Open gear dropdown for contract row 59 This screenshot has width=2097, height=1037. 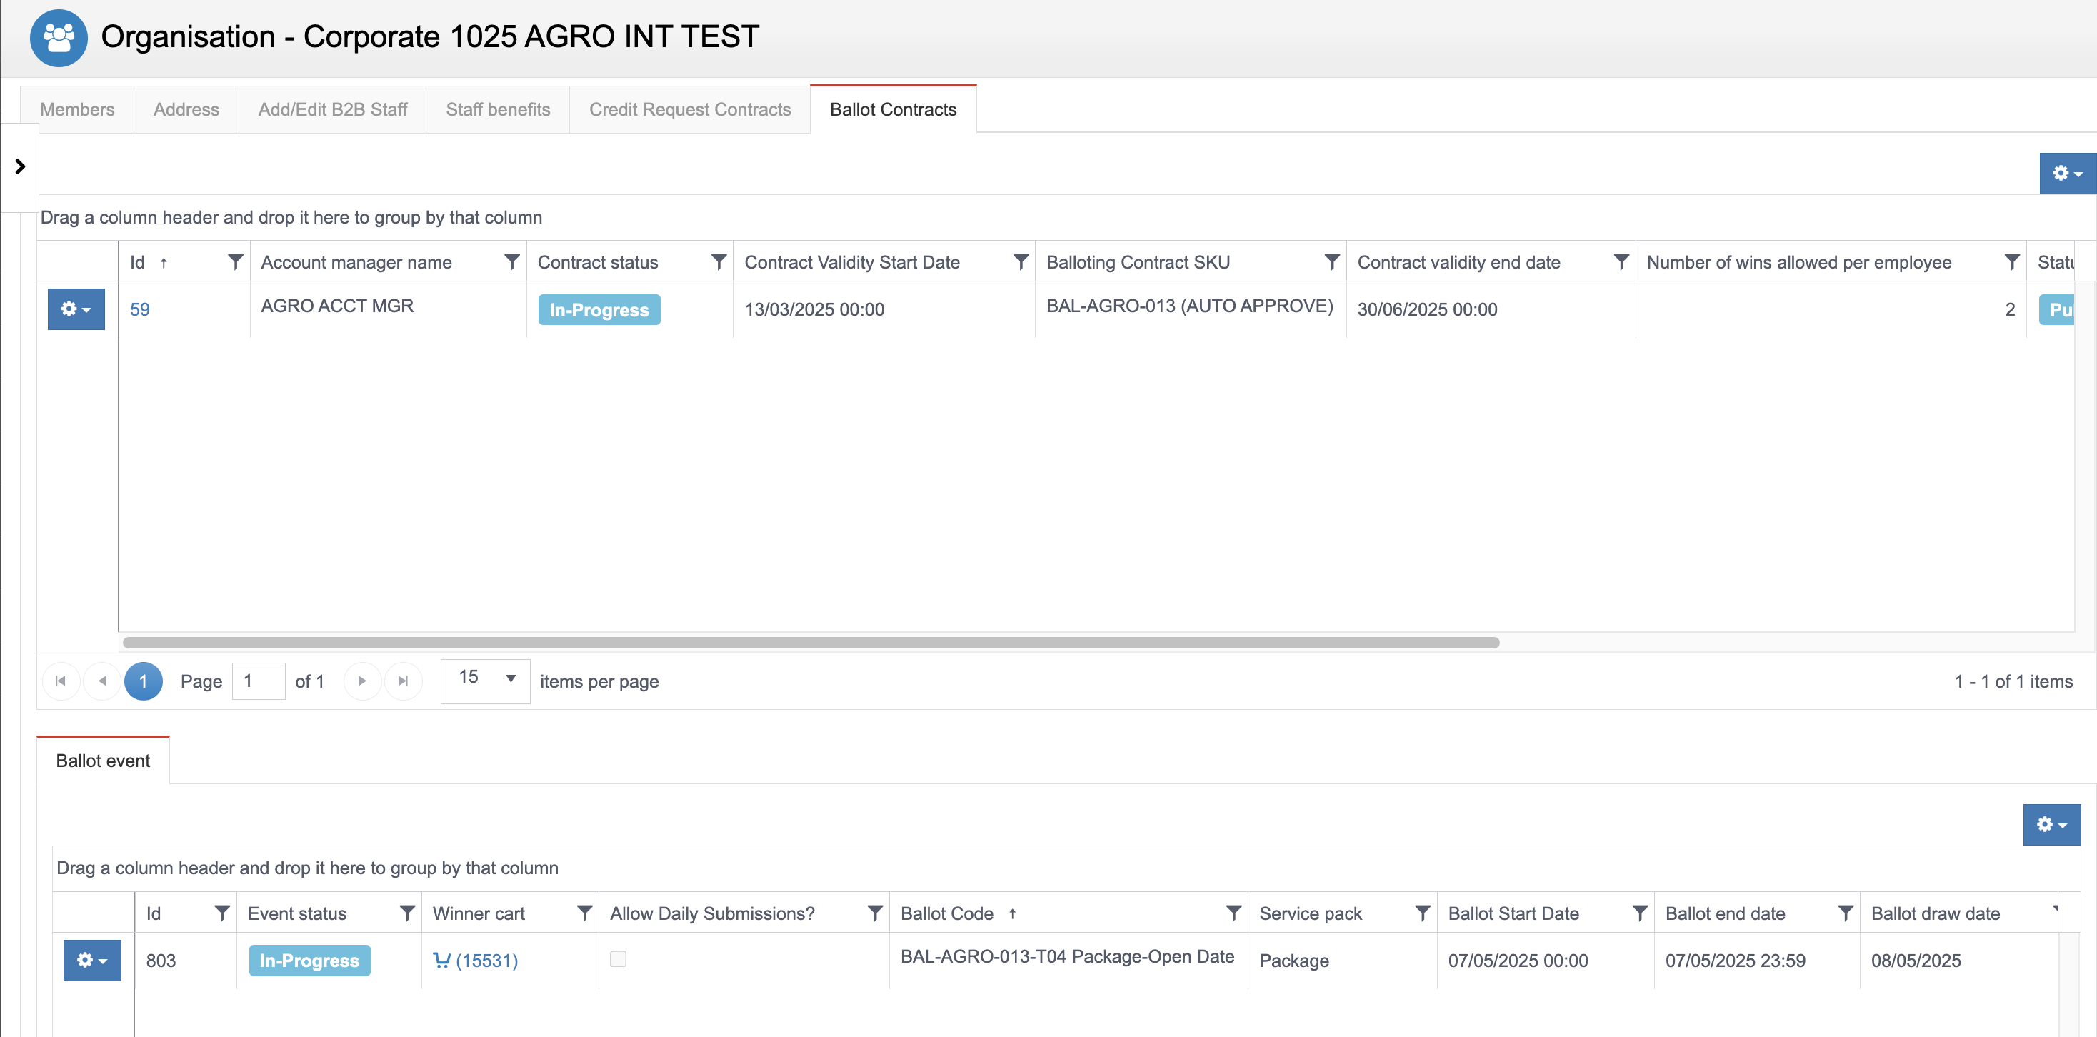coord(76,309)
